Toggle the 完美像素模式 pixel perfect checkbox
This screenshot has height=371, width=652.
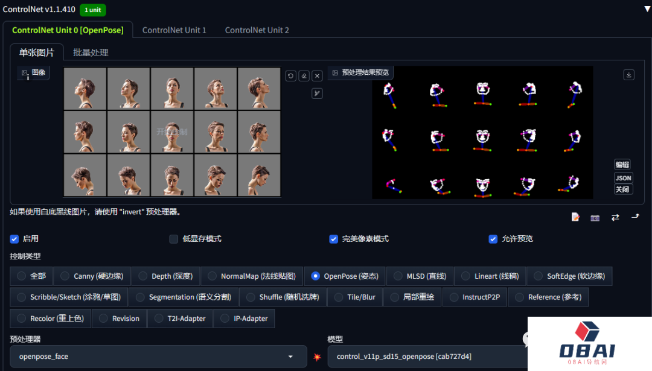(x=333, y=239)
